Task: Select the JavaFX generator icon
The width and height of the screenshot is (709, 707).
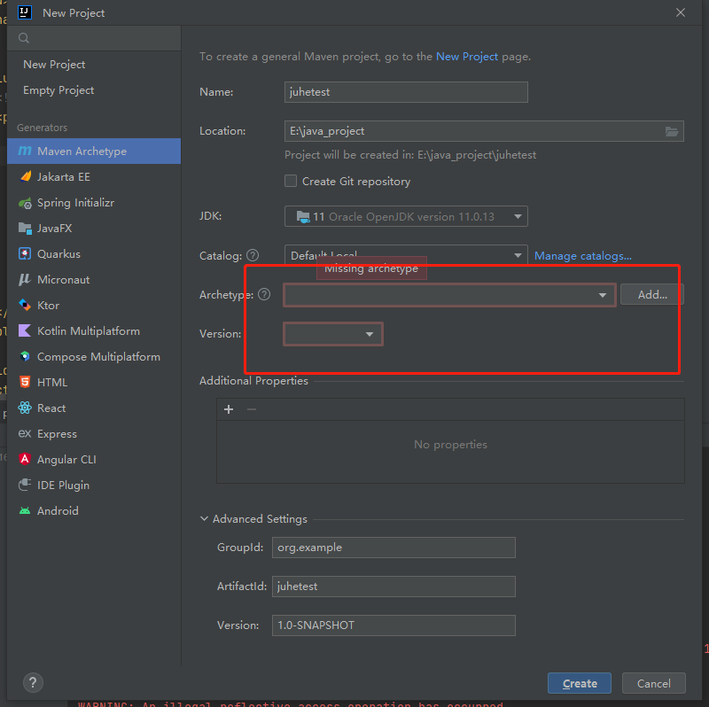Action: point(26,229)
